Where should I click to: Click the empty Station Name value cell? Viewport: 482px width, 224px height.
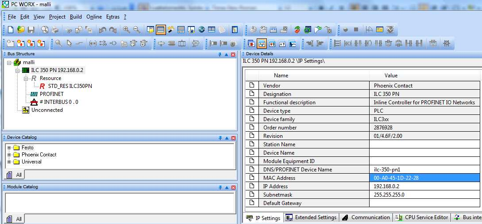(x=424, y=144)
